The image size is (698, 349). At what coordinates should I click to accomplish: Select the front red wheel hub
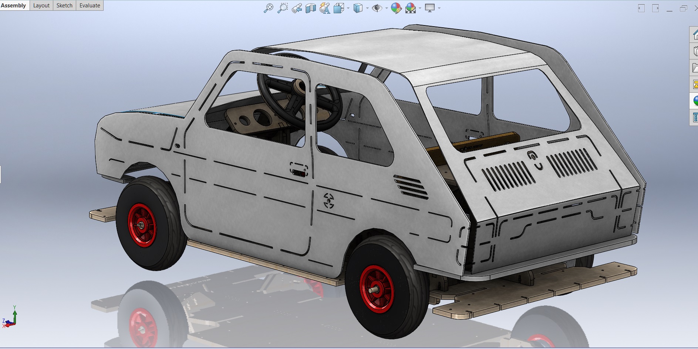142,225
